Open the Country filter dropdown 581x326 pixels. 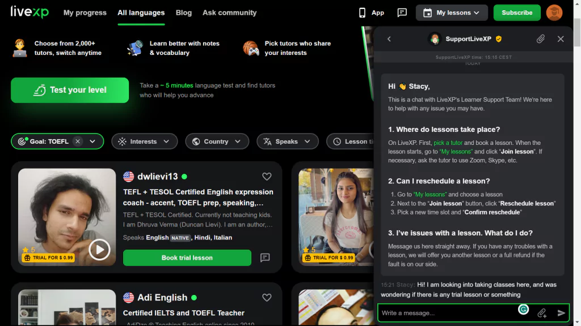point(217,141)
